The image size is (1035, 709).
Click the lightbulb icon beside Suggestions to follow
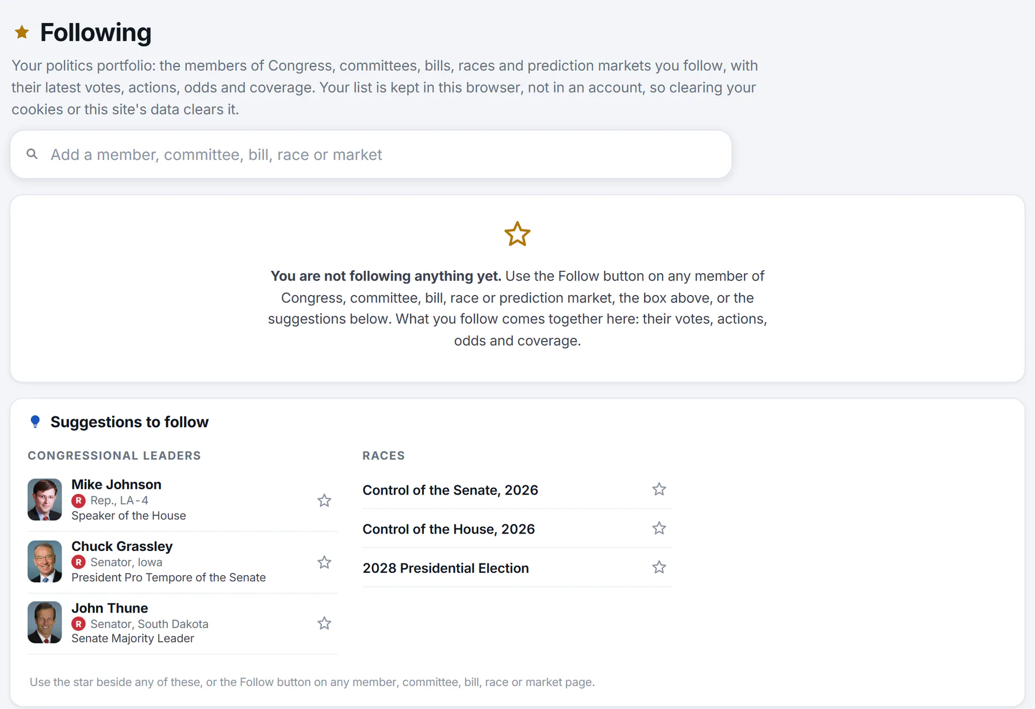coord(35,422)
